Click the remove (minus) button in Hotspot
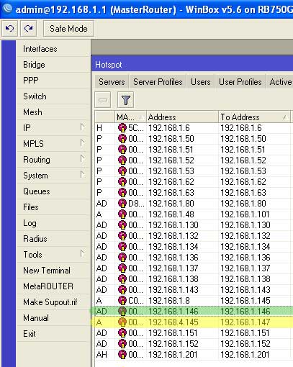293x367 pixels. point(103,100)
